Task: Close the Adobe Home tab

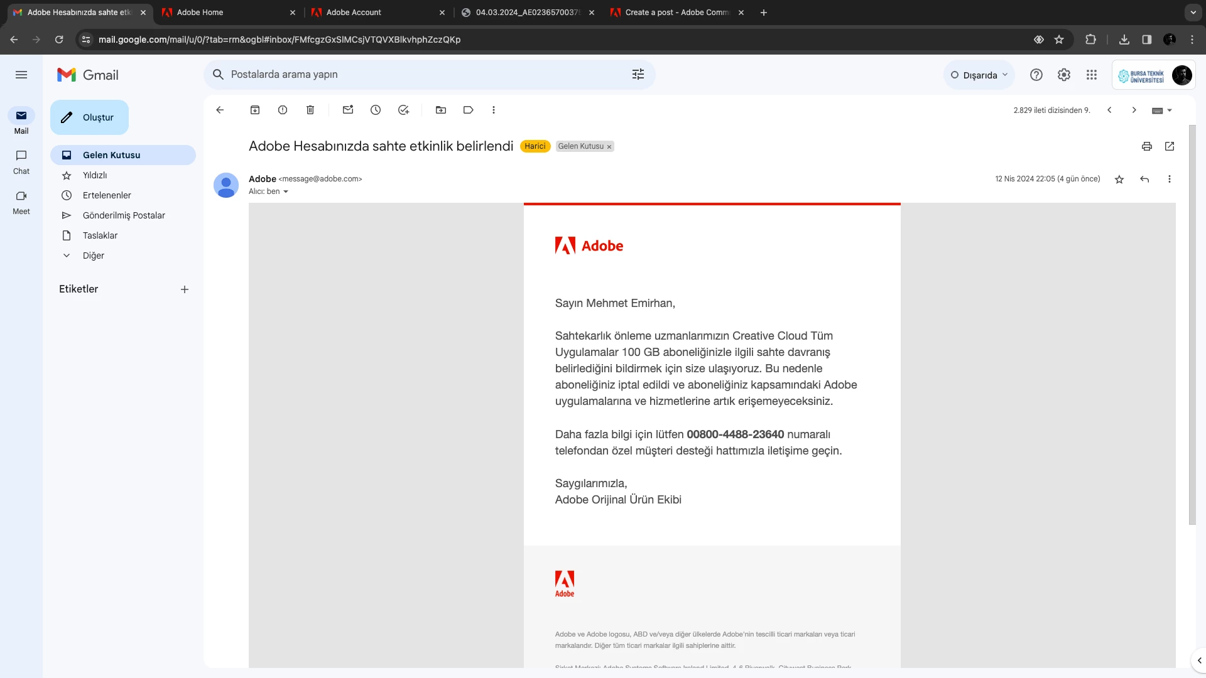Action: (293, 13)
